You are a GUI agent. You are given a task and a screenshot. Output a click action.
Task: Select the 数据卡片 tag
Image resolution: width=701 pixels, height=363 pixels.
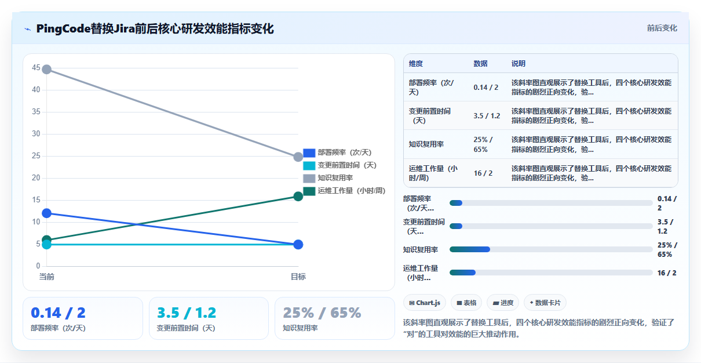[x=545, y=303]
